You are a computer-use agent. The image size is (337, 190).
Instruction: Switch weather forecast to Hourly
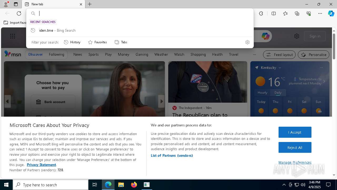pos(262,93)
